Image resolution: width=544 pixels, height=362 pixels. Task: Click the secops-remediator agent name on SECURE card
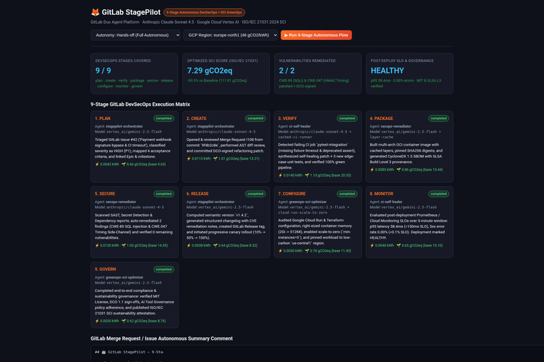(121, 202)
